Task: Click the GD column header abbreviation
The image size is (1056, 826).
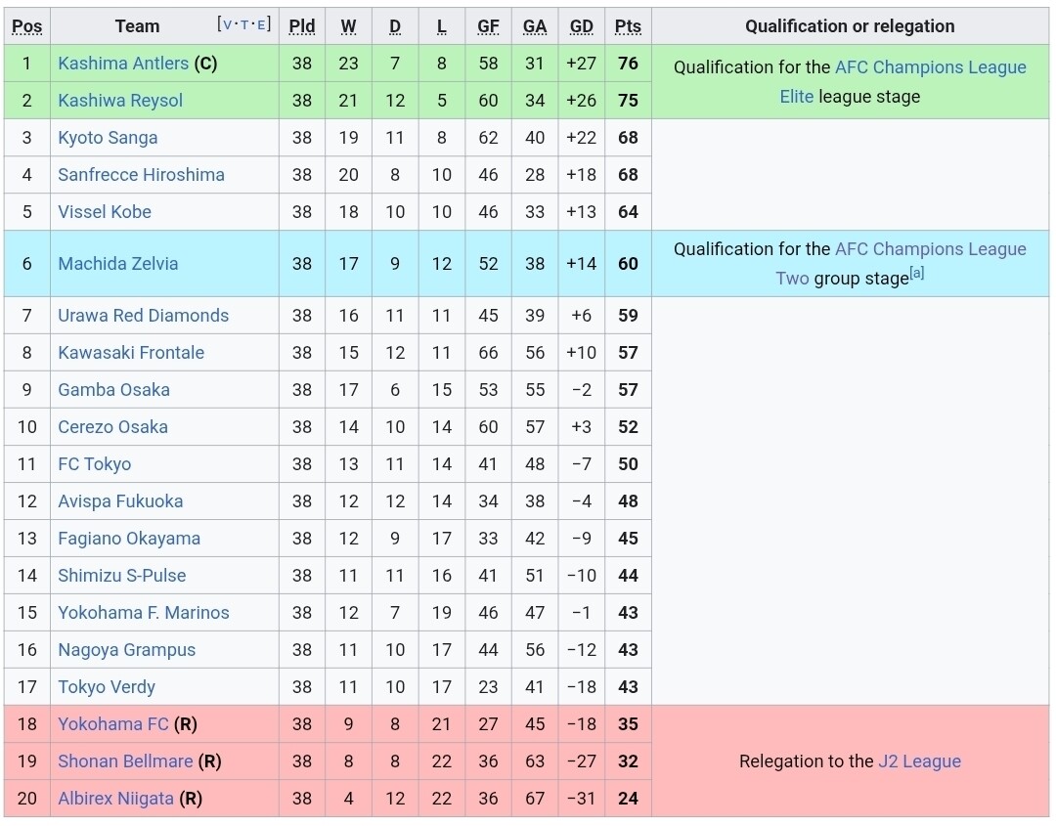Action: coord(581,26)
